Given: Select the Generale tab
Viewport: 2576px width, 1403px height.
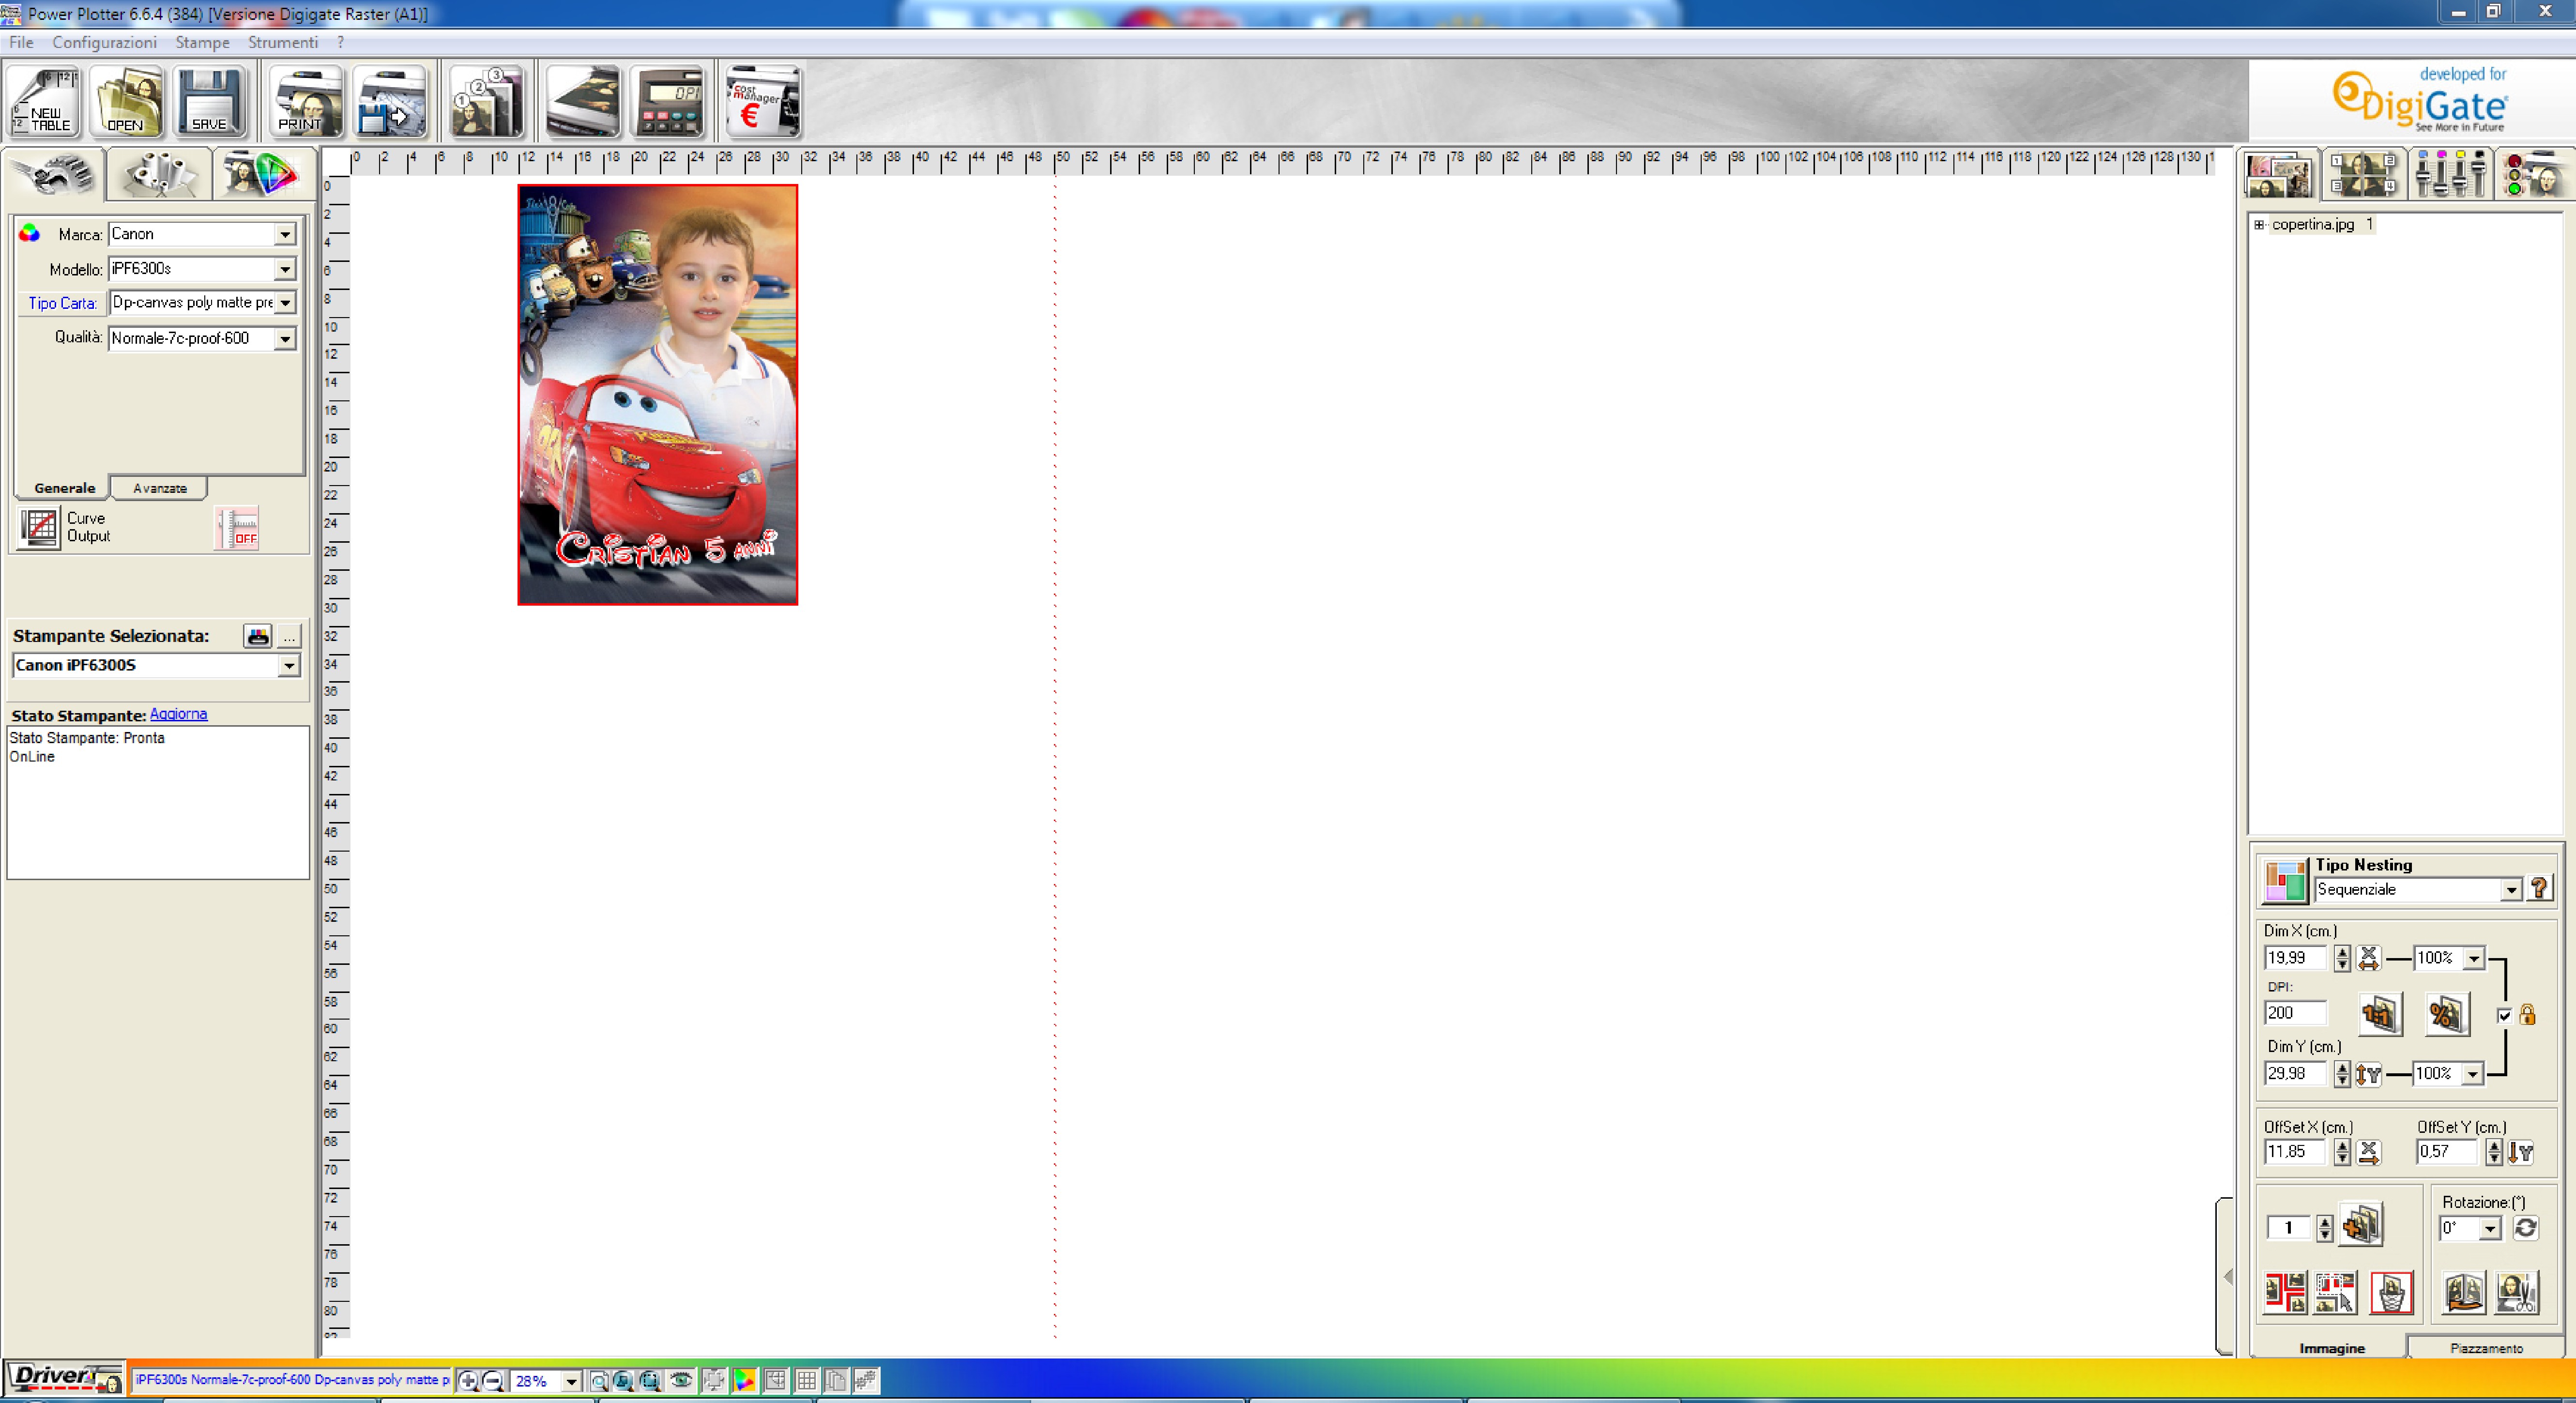Looking at the screenshot, I should click(64, 488).
